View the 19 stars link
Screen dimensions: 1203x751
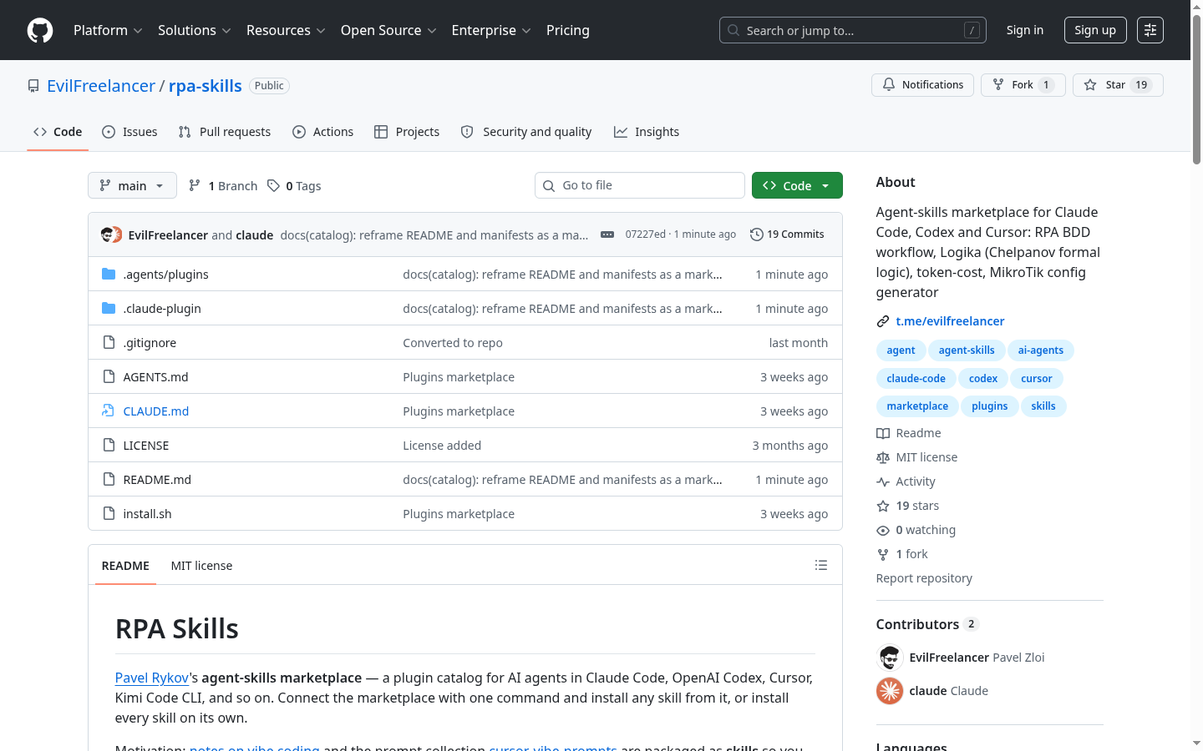[x=908, y=506]
